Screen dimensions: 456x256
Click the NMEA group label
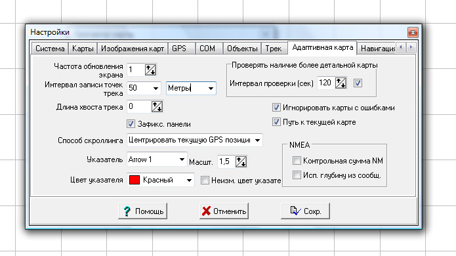(x=300, y=145)
